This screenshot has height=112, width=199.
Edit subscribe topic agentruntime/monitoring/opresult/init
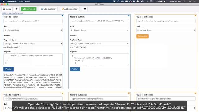coord(33,99)
